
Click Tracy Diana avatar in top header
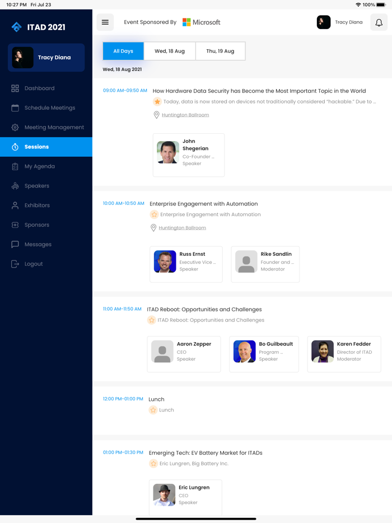point(323,22)
